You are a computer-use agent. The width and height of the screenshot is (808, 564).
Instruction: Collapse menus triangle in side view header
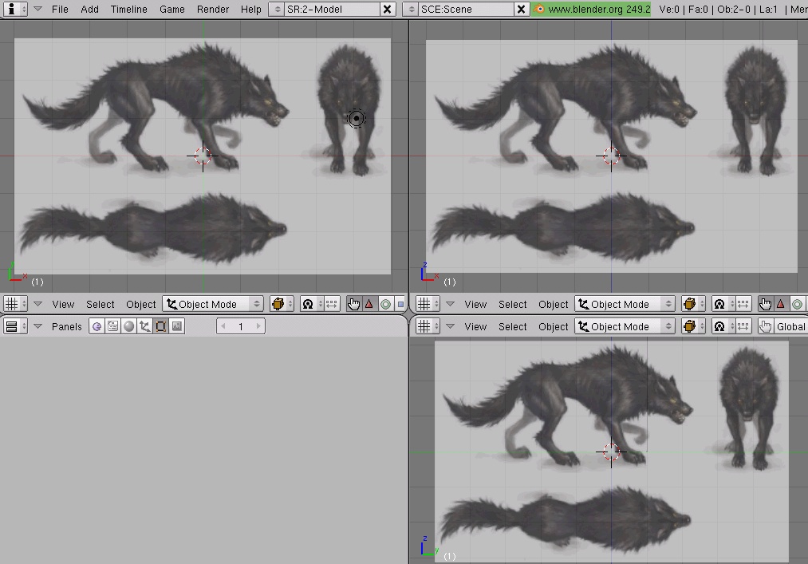click(x=450, y=326)
